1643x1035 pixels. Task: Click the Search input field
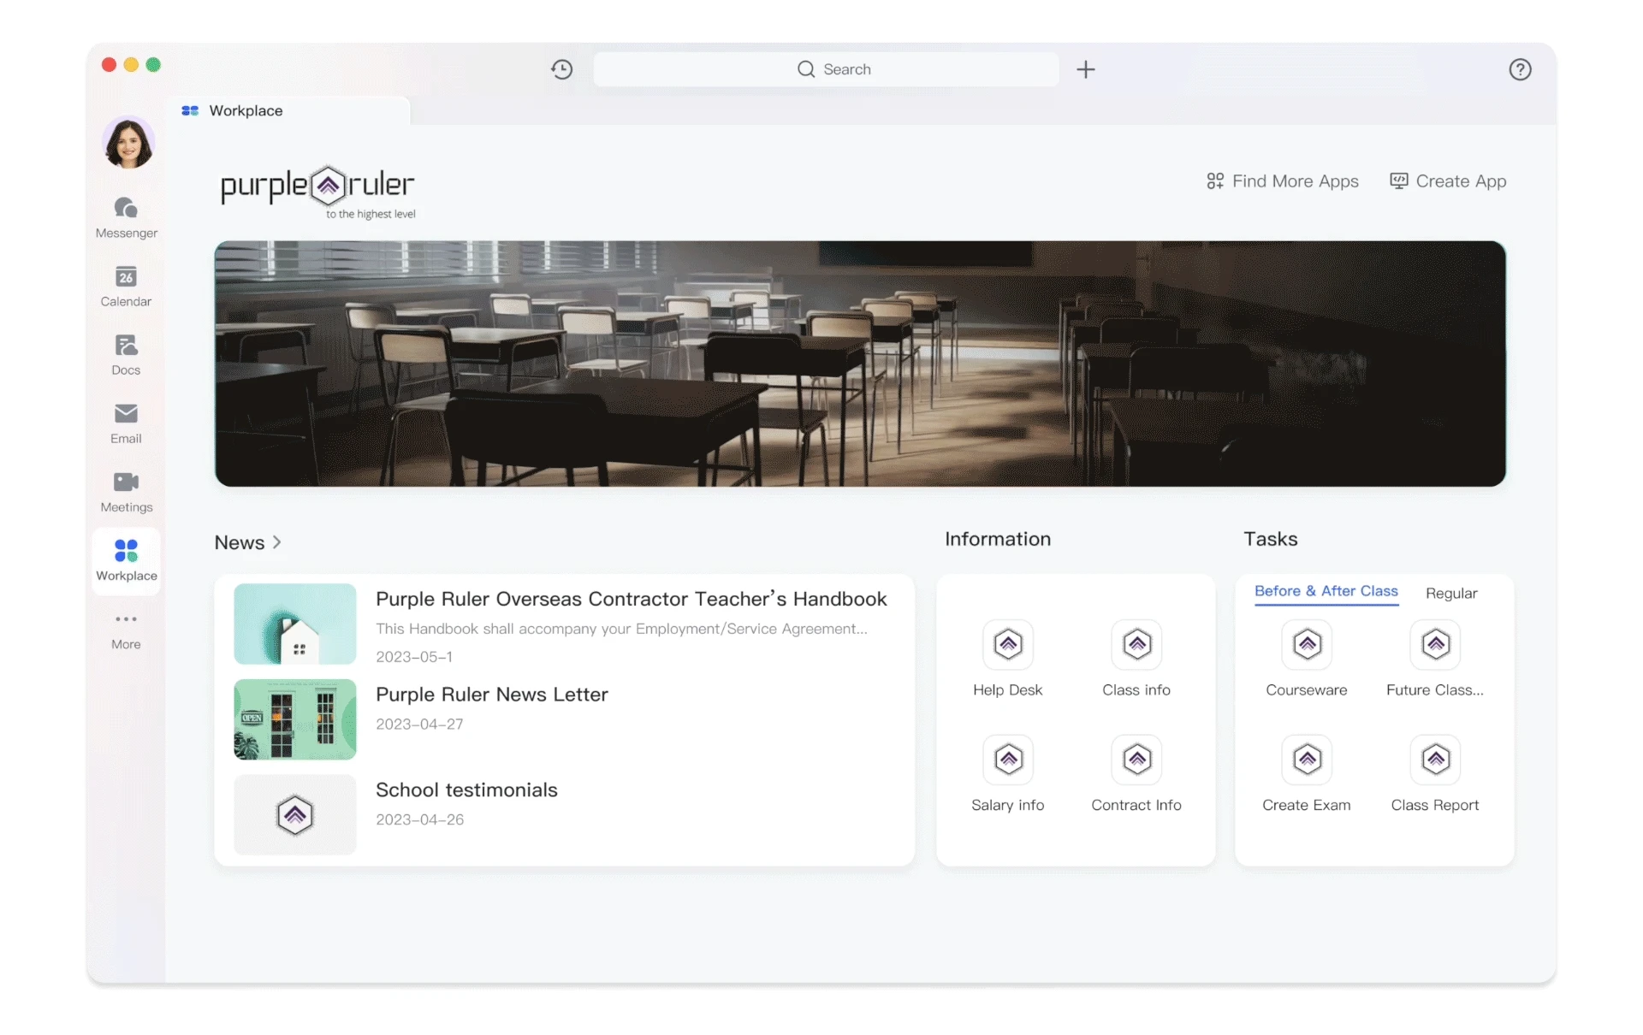(826, 69)
